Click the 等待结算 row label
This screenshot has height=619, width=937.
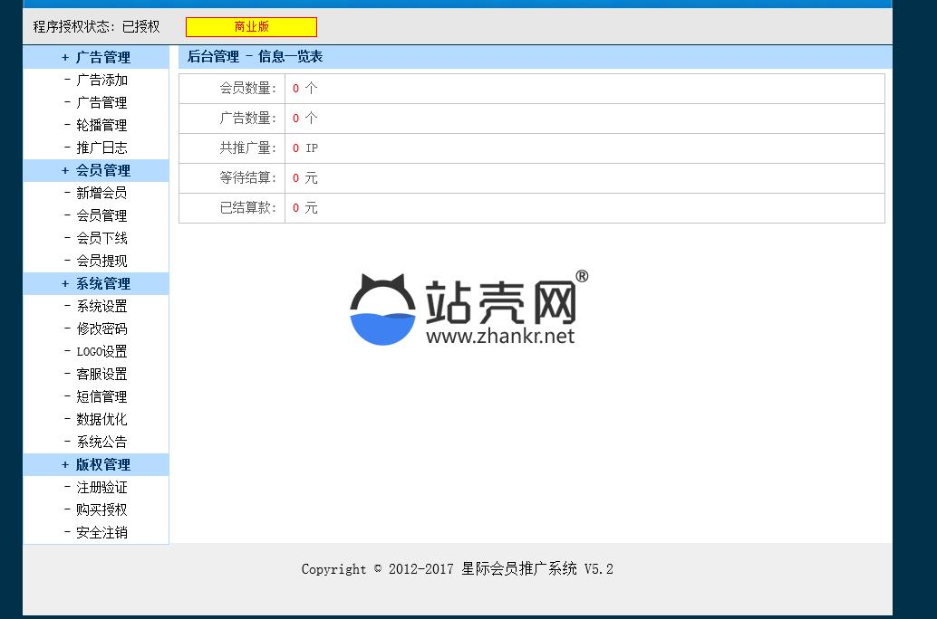coord(248,178)
